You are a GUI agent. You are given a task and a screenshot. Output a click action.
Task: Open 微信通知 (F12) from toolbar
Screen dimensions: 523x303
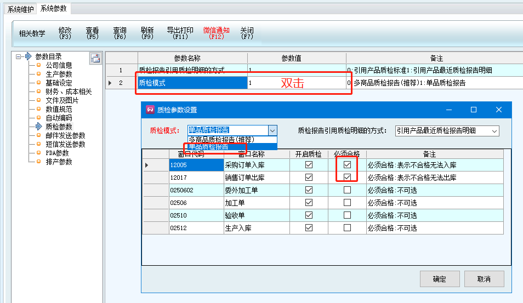pyautogui.click(x=216, y=33)
